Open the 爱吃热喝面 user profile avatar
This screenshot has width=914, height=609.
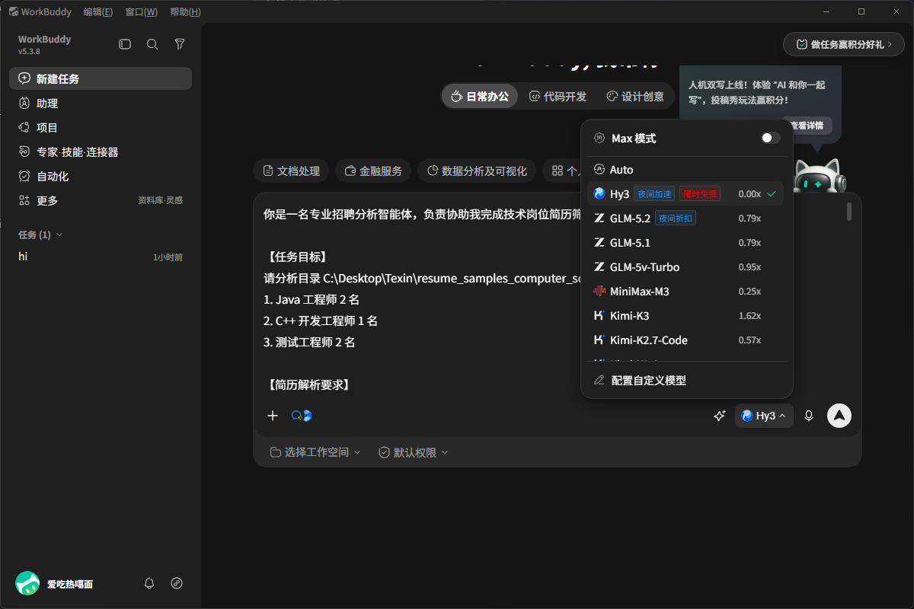[27, 583]
